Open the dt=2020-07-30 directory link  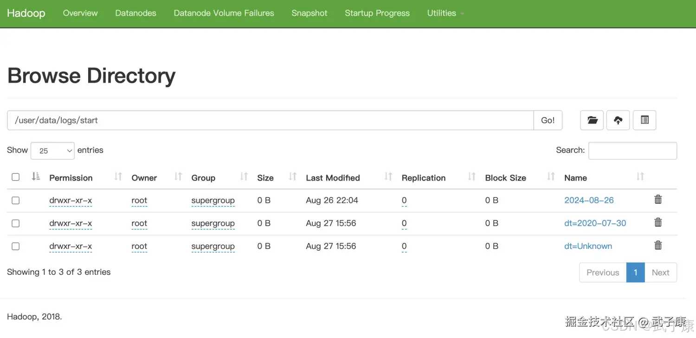click(595, 223)
